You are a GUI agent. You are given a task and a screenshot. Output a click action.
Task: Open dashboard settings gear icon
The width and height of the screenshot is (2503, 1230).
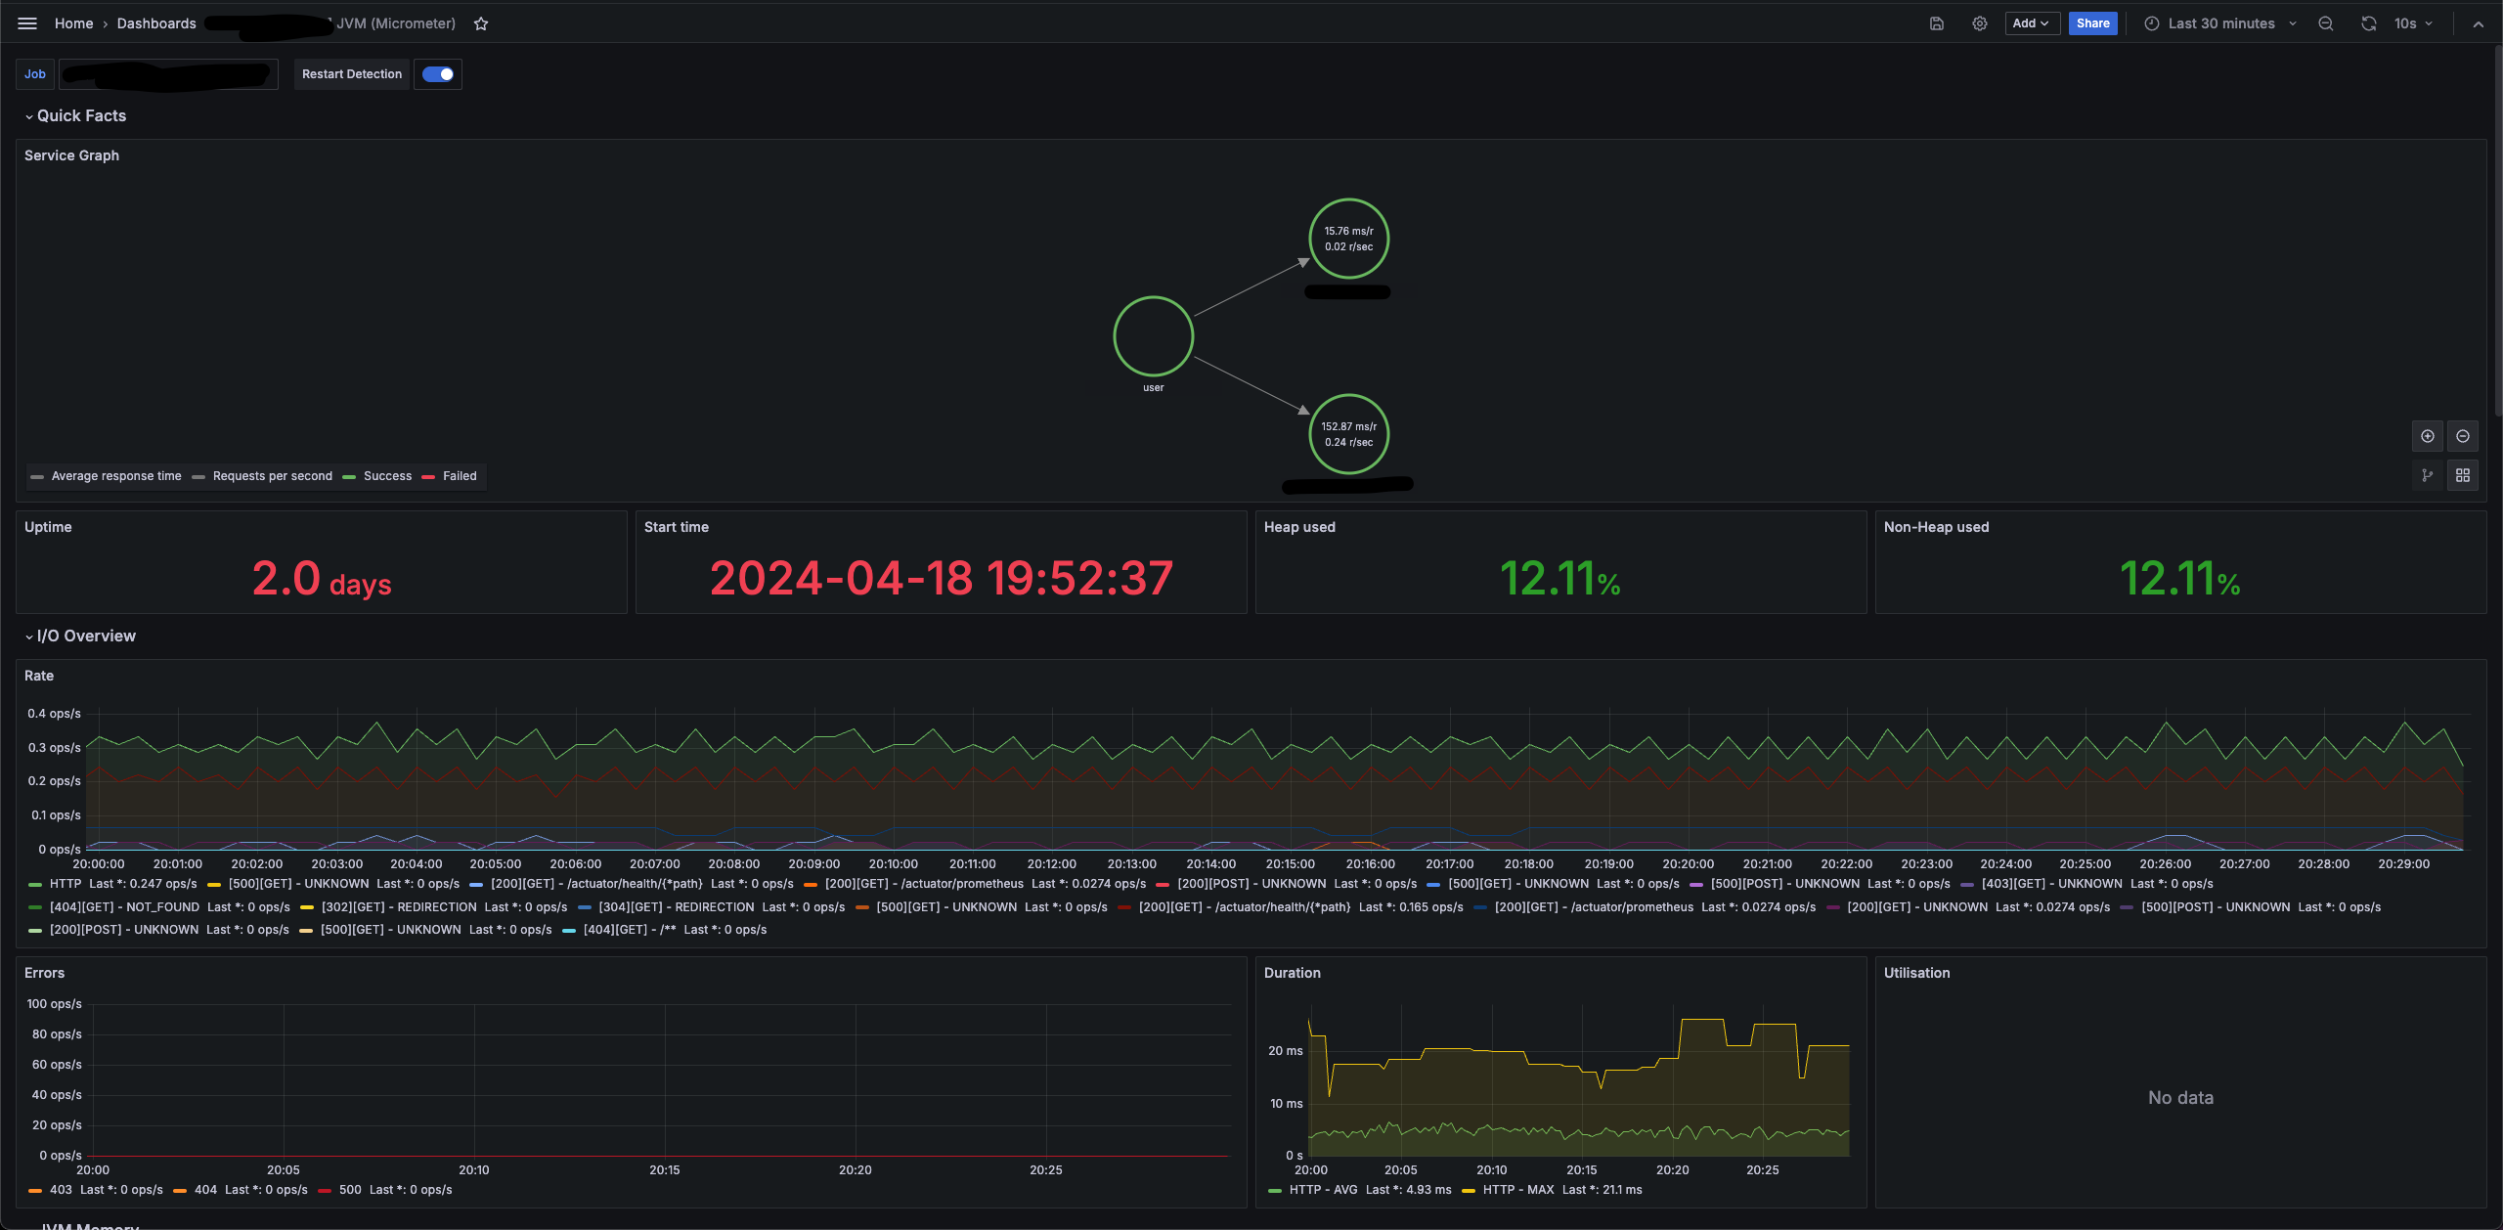click(1979, 23)
